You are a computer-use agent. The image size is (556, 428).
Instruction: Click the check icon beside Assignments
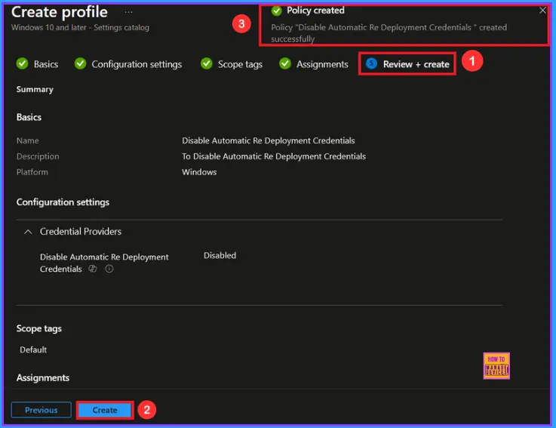285,64
